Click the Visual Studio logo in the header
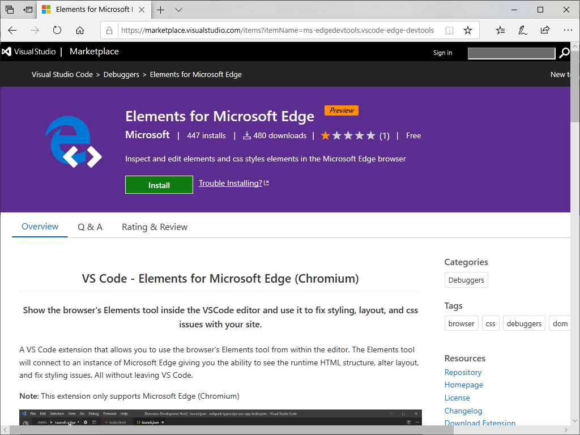Image resolution: width=580 pixels, height=435 pixels. point(7,52)
